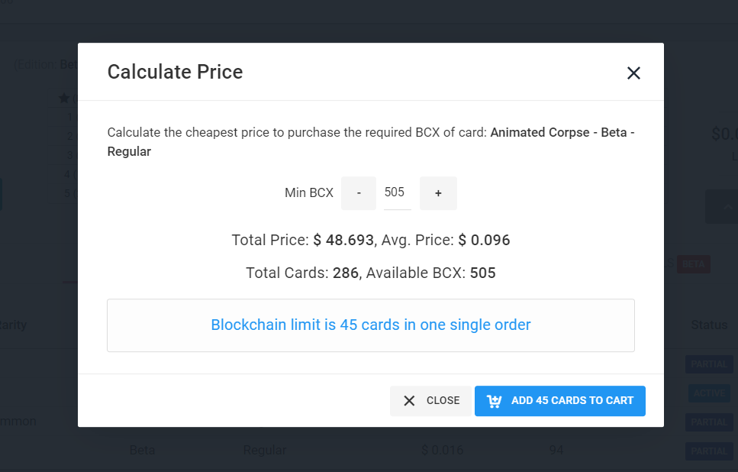Sort by the Rarity column header
The height and width of the screenshot is (472, 738).
point(13,325)
